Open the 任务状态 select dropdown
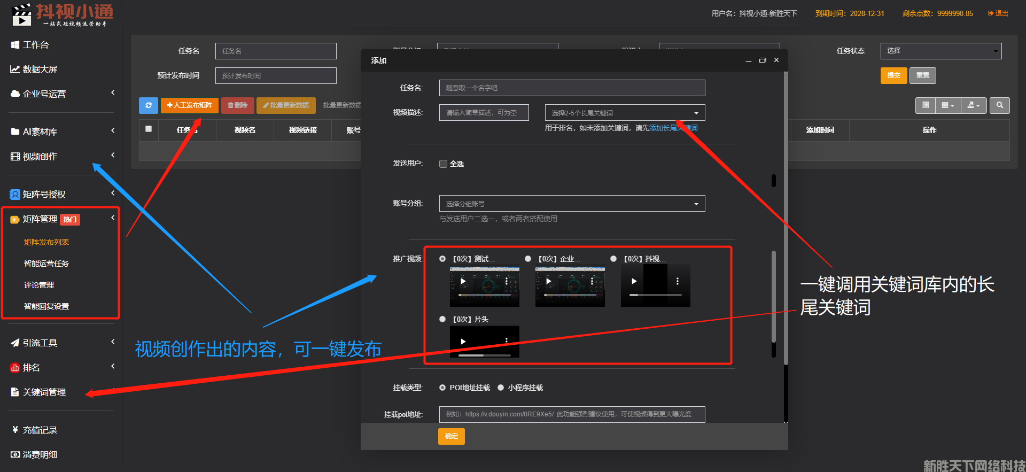 tap(941, 51)
